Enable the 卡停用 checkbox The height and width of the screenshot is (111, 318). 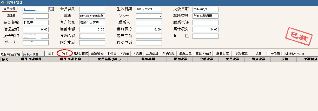(x=268, y=54)
